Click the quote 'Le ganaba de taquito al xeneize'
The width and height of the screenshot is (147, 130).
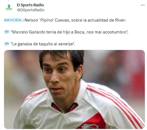coord(43,44)
